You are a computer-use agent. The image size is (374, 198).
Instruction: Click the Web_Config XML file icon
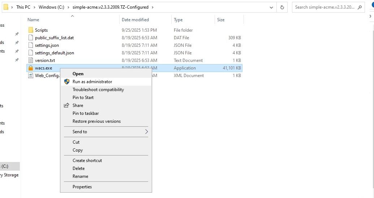tap(31, 76)
